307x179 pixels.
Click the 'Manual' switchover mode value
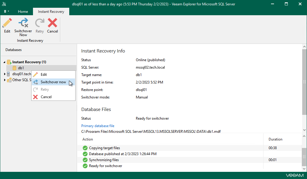coord(142,97)
